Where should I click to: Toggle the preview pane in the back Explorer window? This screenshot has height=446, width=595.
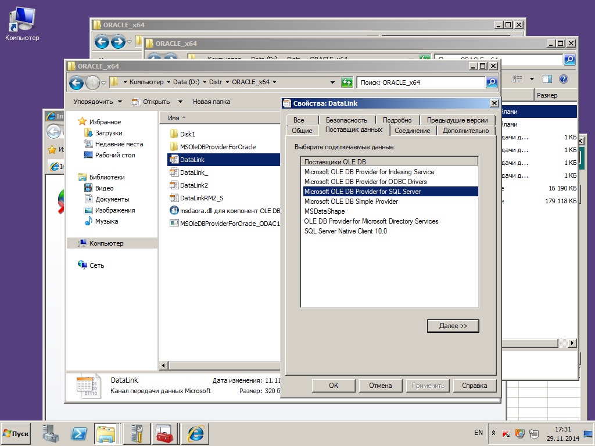click(x=547, y=79)
